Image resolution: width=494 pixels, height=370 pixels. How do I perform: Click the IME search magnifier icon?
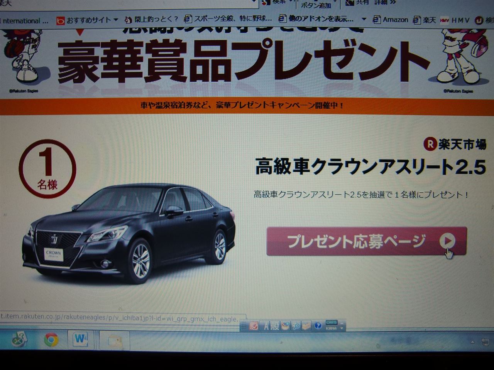coord(296,326)
